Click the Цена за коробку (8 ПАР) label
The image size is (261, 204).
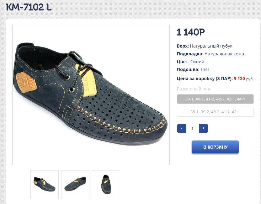205,79
